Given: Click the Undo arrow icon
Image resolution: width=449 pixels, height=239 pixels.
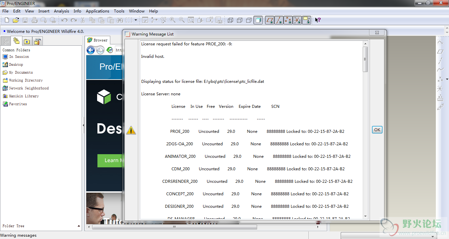Looking at the screenshot, I should tap(65, 20).
